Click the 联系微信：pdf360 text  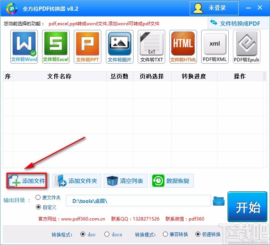pos(185,219)
